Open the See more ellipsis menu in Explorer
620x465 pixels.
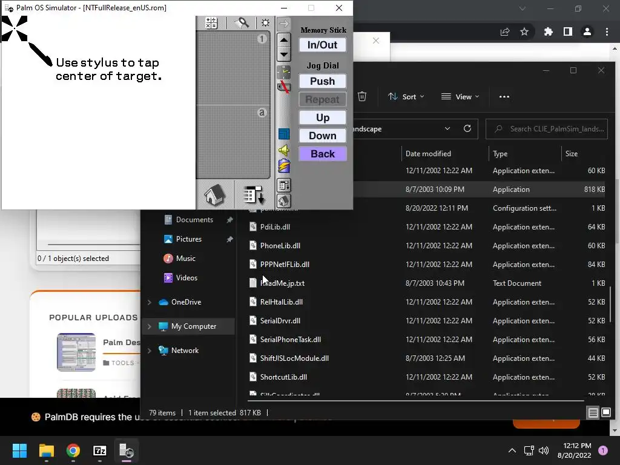(504, 96)
